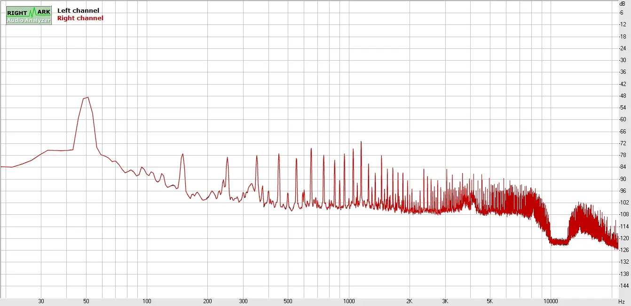The image size is (631, 306).
Task: Click the -48 dB axis label
Action: click(623, 95)
